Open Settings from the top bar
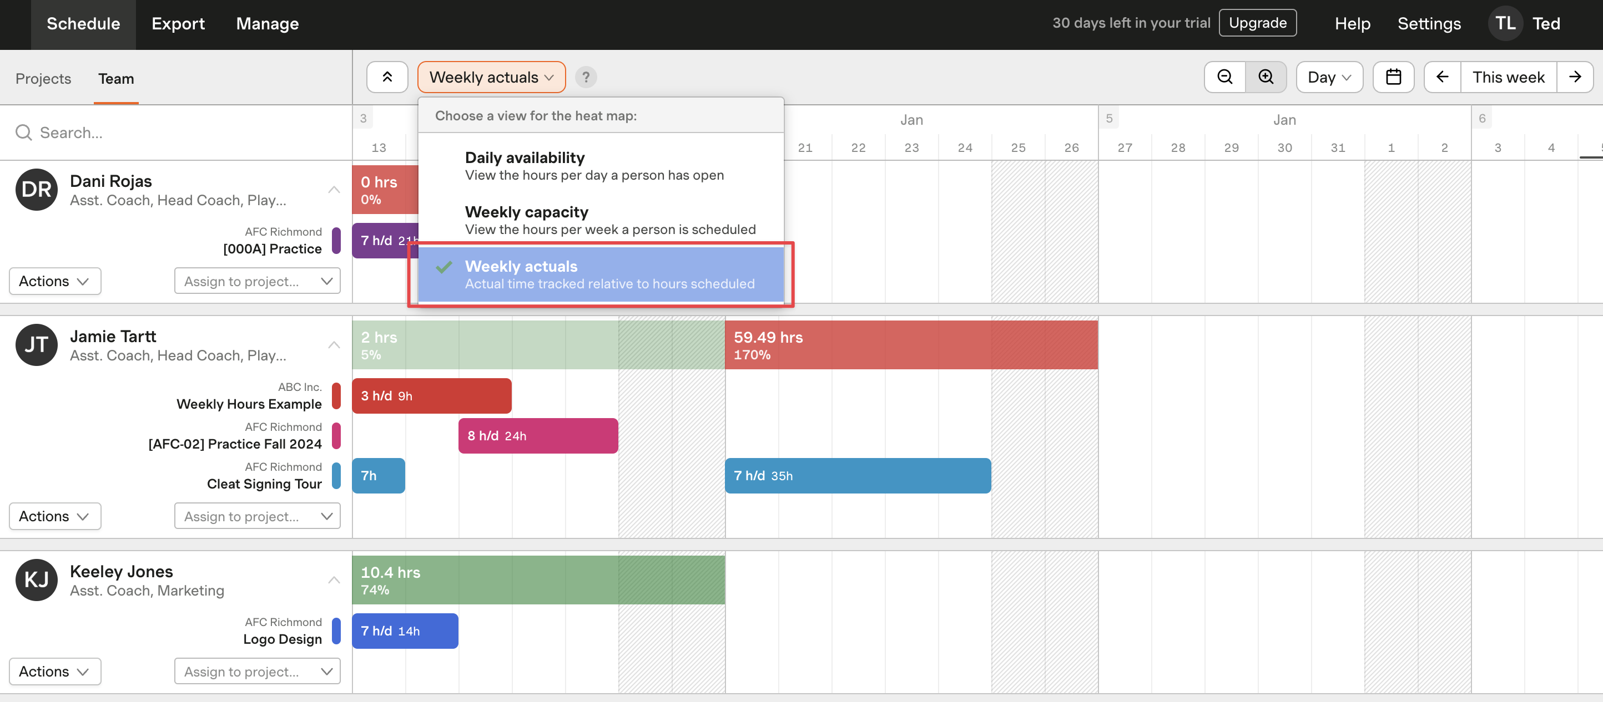This screenshot has width=1603, height=702. (1429, 24)
